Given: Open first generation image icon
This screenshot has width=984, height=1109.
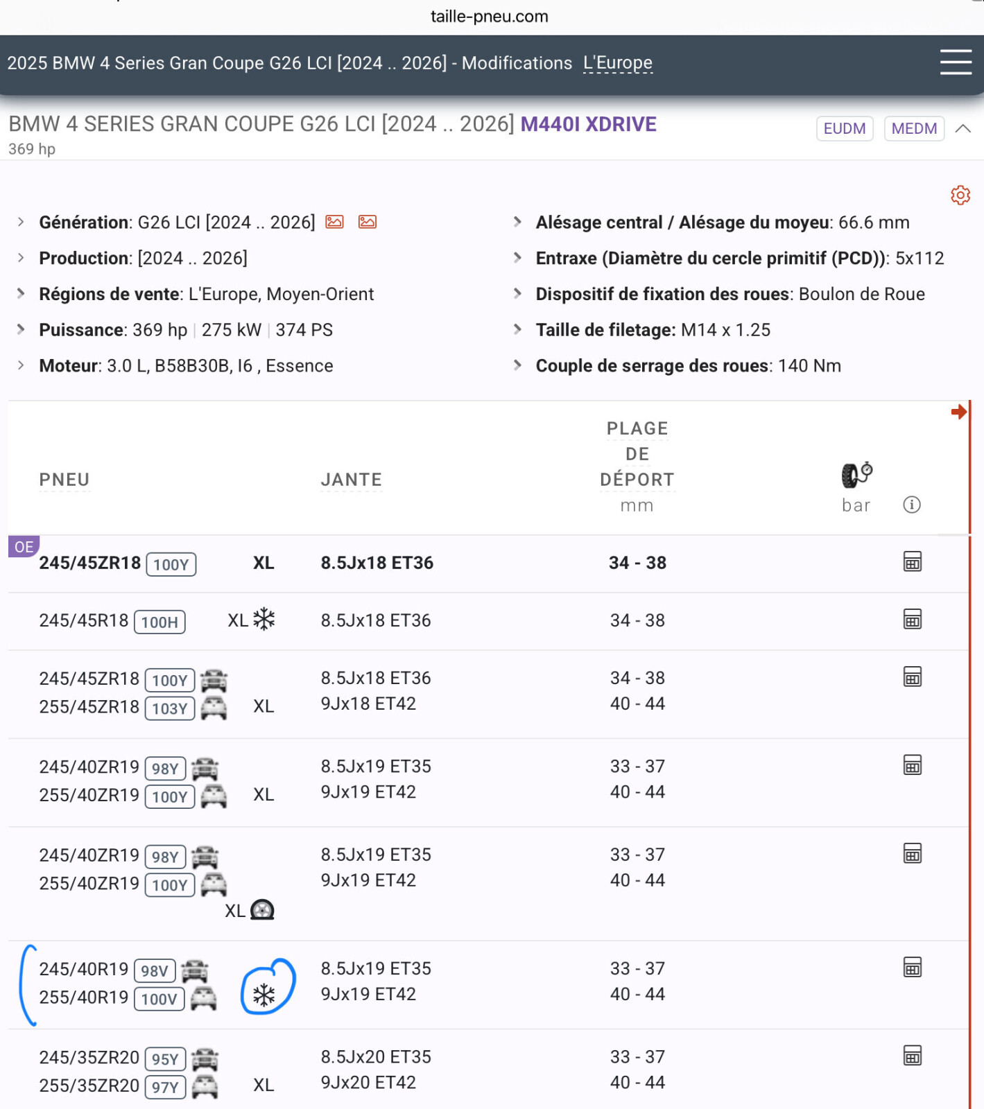Looking at the screenshot, I should pyautogui.click(x=335, y=222).
